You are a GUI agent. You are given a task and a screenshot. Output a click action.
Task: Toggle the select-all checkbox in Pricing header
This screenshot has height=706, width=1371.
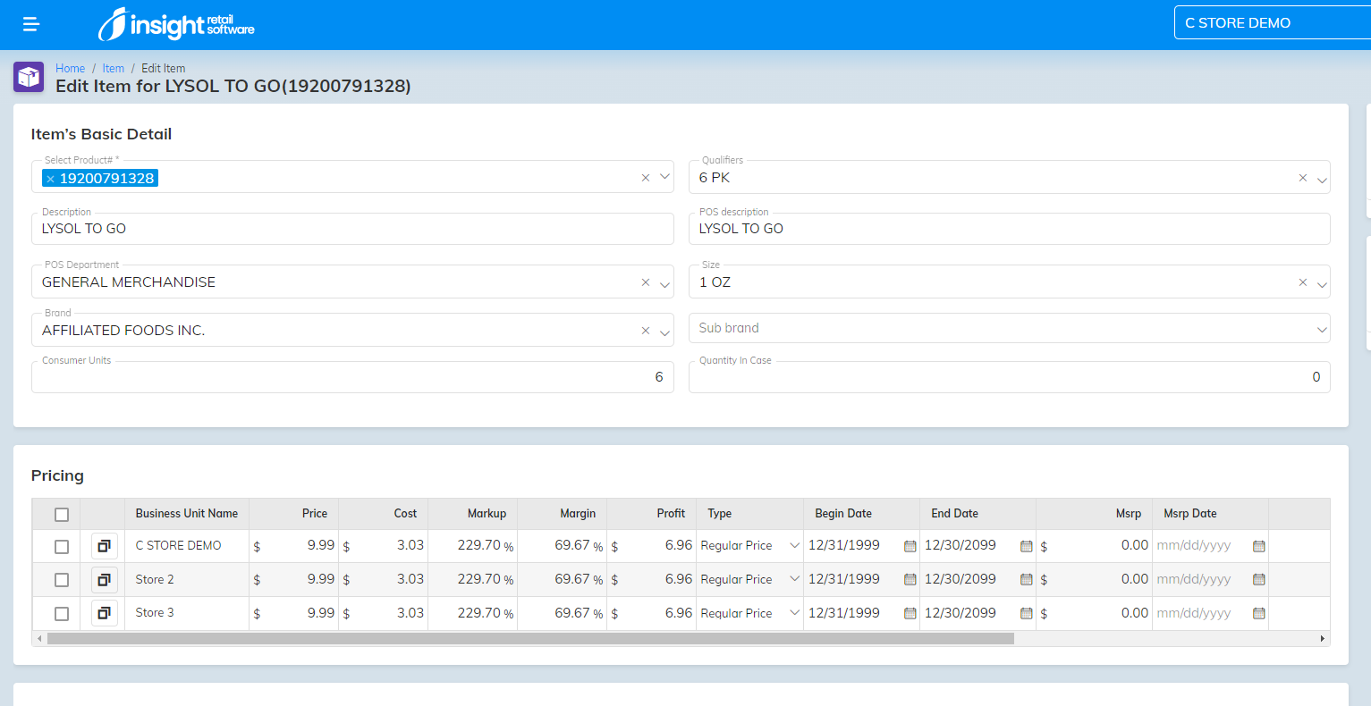coord(62,515)
